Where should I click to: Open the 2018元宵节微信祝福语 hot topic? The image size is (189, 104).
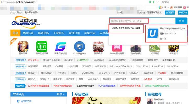(38, 86)
